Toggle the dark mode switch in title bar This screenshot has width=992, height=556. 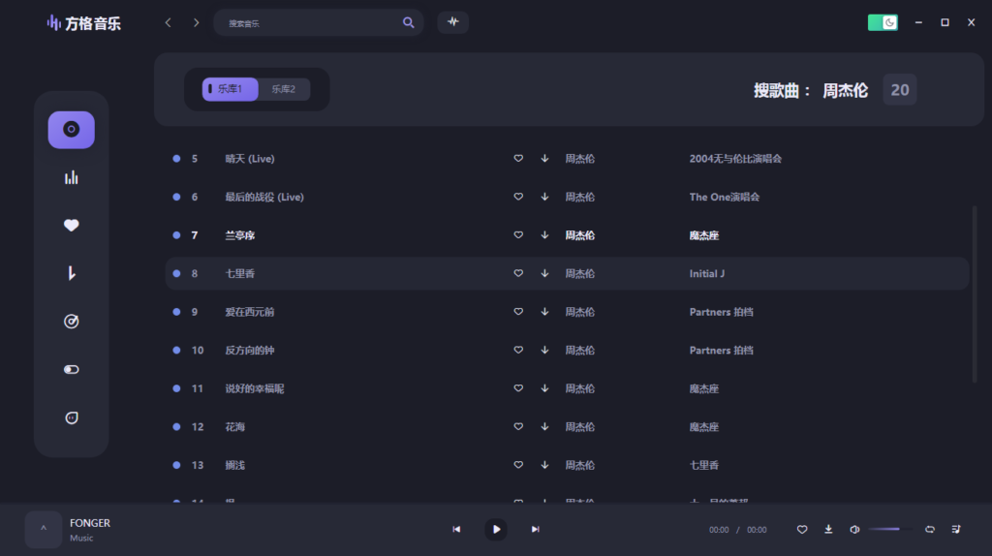pos(883,22)
